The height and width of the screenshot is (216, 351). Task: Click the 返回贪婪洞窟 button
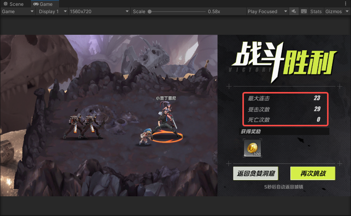(x=256, y=173)
